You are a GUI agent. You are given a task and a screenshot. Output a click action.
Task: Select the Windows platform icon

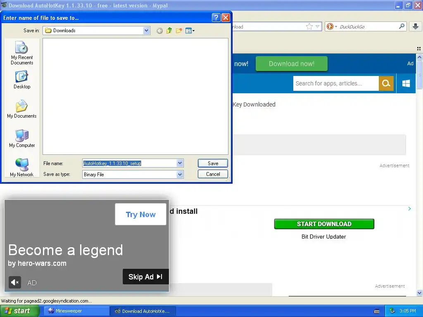tap(406, 83)
